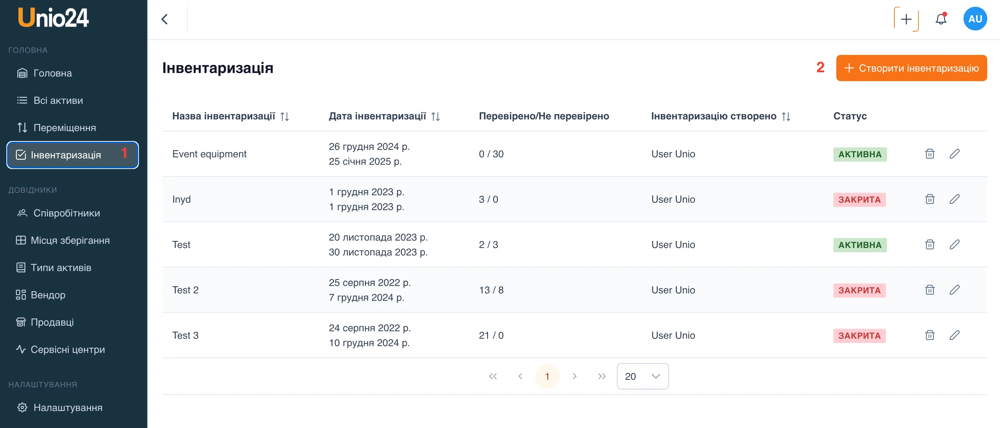Open Переміщення sidebar item
The image size is (1000, 428).
tap(64, 128)
